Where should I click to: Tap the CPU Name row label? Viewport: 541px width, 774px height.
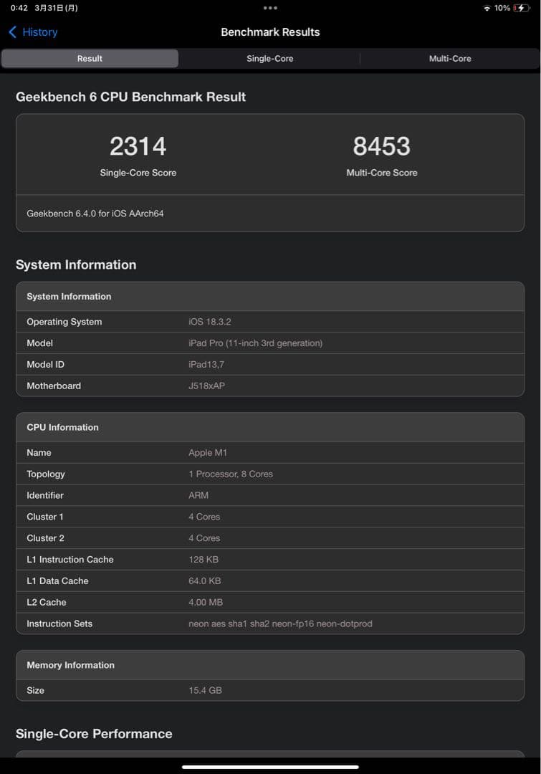(x=39, y=453)
